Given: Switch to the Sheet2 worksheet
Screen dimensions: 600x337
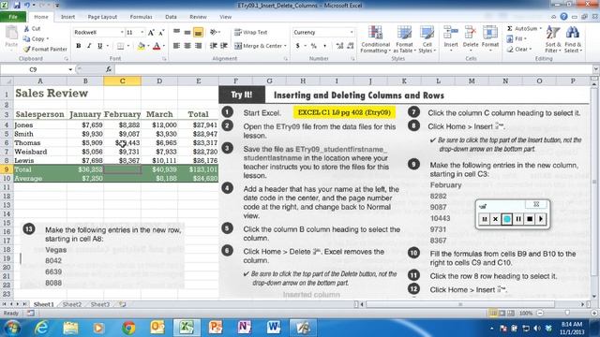Looking at the screenshot, I should click(72, 304).
